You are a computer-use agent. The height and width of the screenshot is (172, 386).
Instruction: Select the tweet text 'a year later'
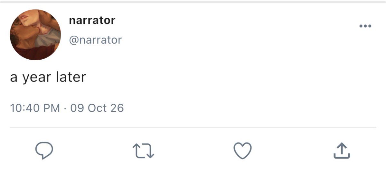(48, 77)
